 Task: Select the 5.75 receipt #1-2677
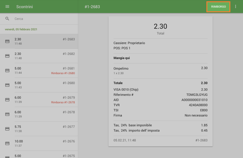39,129
